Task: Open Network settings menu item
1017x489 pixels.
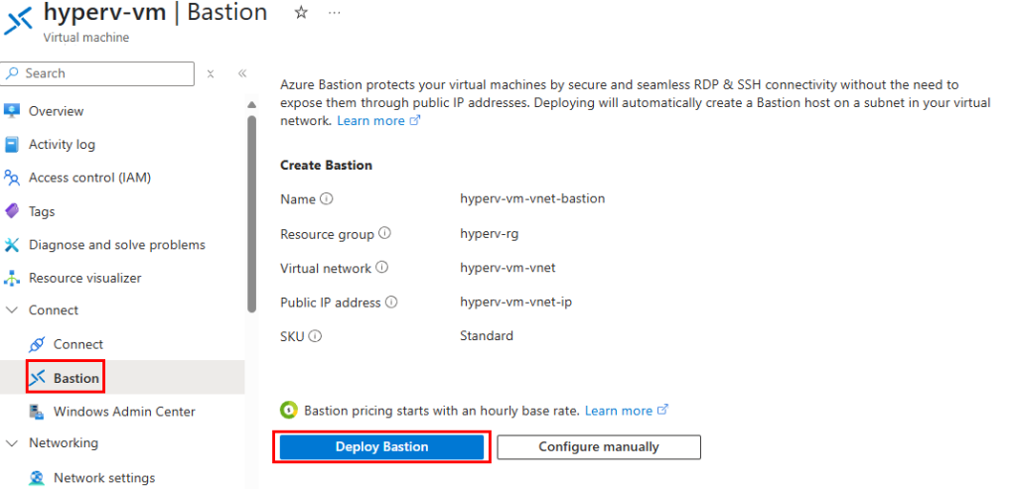Action: [103, 478]
